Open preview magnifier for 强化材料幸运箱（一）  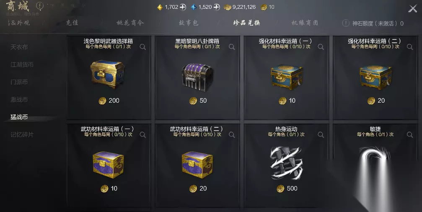pos(321,47)
